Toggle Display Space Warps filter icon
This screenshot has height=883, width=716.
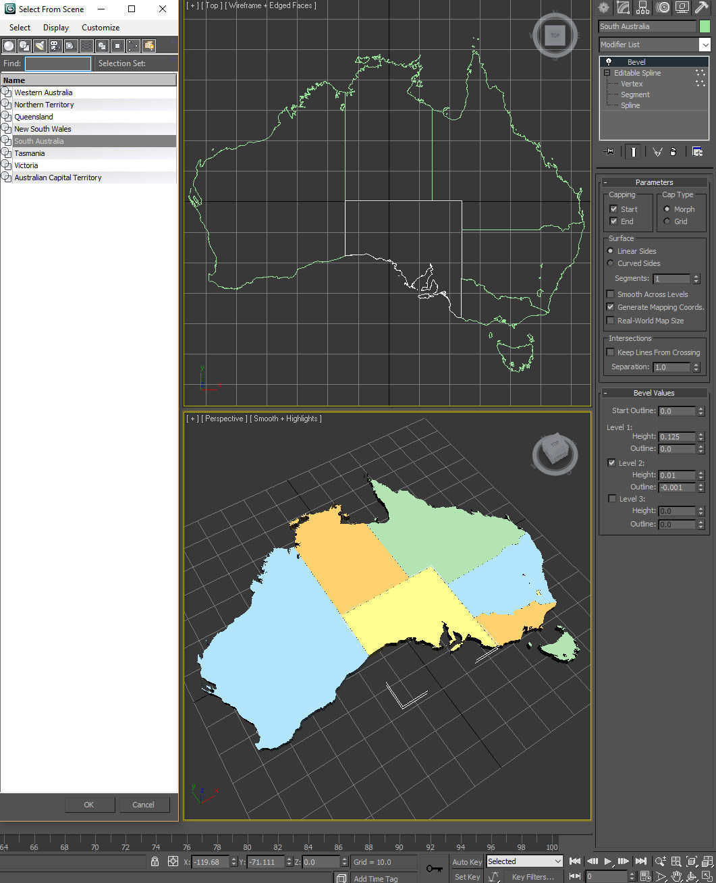tap(86, 46)
